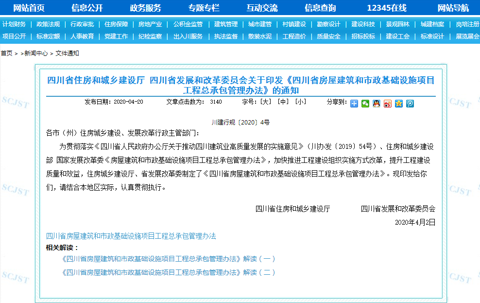Image resolution: width=480 pixels, height=303 pixels.
Task: Open the 信息公开 main menu
Action: 87,8
